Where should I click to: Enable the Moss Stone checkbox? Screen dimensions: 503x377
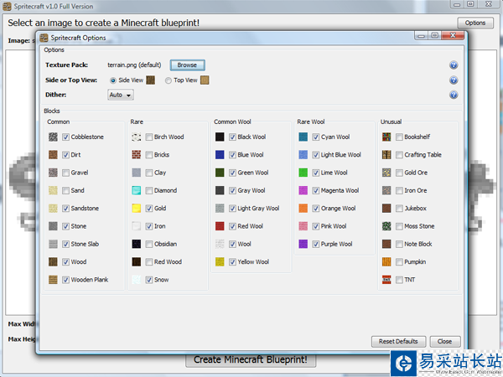point(399,226)
